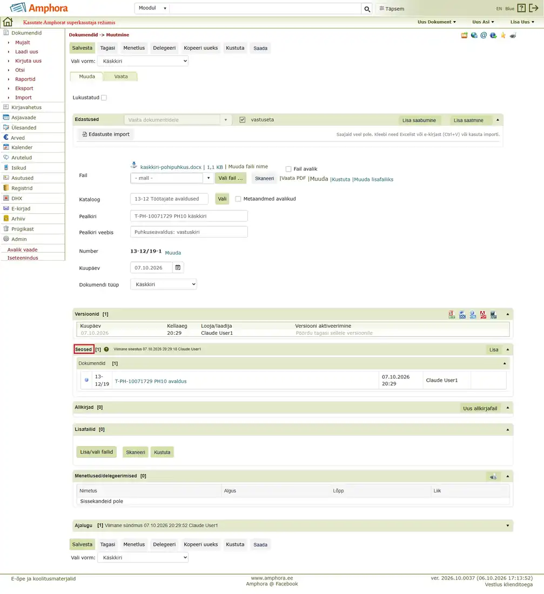Screen dimensions: 544x594
Task: Click the euro icon beside Arved
Action: 6,138
